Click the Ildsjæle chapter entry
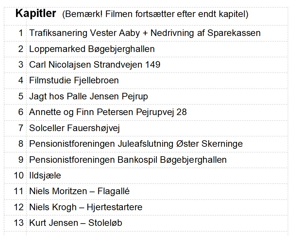 [45, 176]
